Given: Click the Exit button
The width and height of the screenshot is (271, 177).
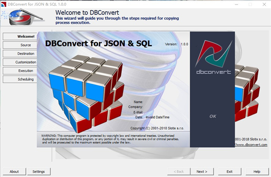Looking at the screenshot, I should tap(229, 172).
